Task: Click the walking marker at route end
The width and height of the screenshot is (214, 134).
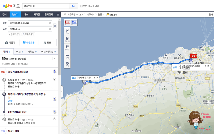Action: pyautogui.click(x=85, y=83)
